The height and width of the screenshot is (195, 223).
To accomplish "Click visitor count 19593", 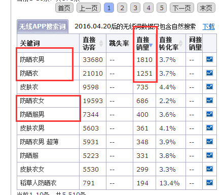I will click(x=93, y=101).
